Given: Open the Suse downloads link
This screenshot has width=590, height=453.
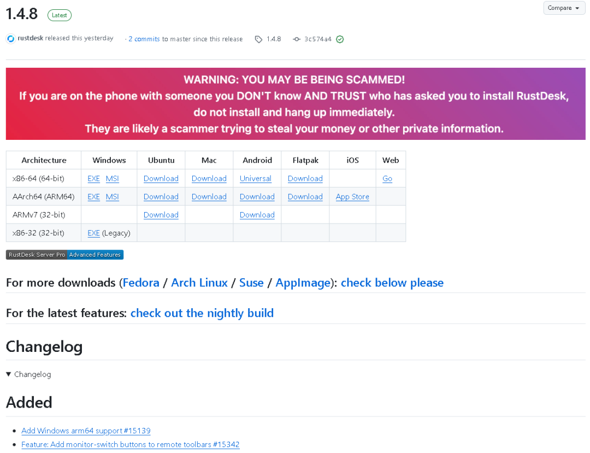Looking at the screenshot, I should point(251,283).
